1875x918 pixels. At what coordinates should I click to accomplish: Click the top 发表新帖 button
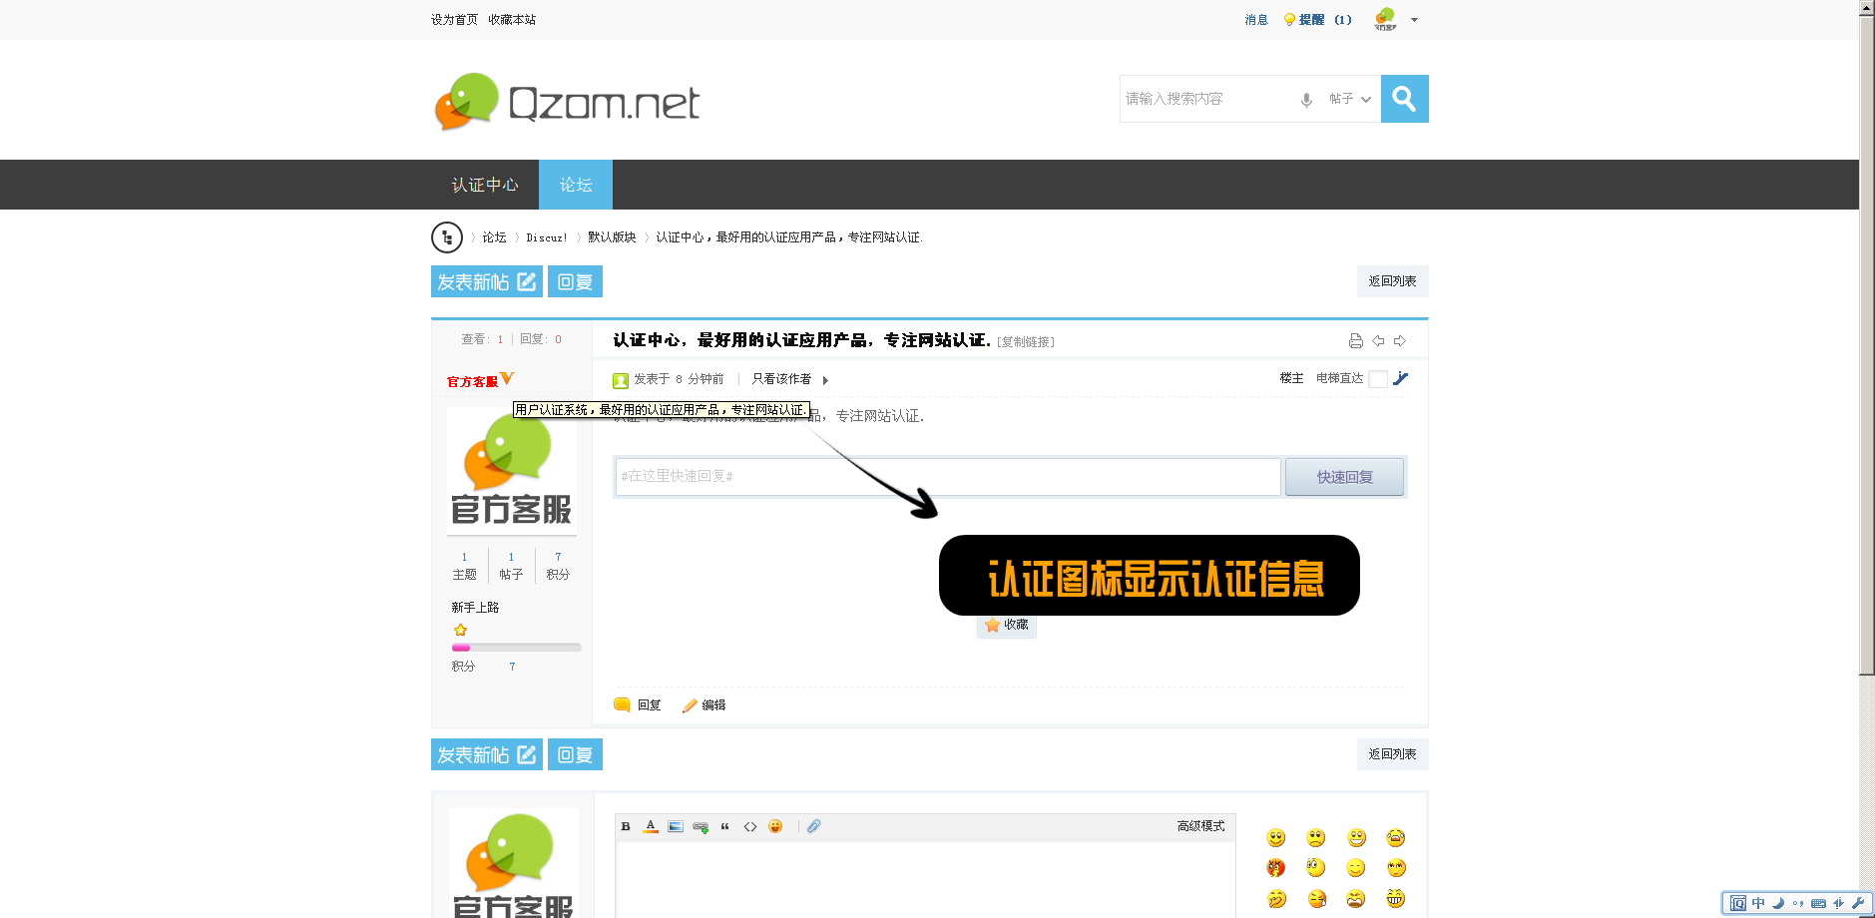pos(487,281)
